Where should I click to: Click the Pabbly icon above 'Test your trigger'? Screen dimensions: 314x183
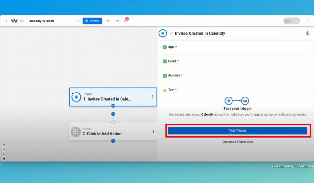tap(245, 101)
